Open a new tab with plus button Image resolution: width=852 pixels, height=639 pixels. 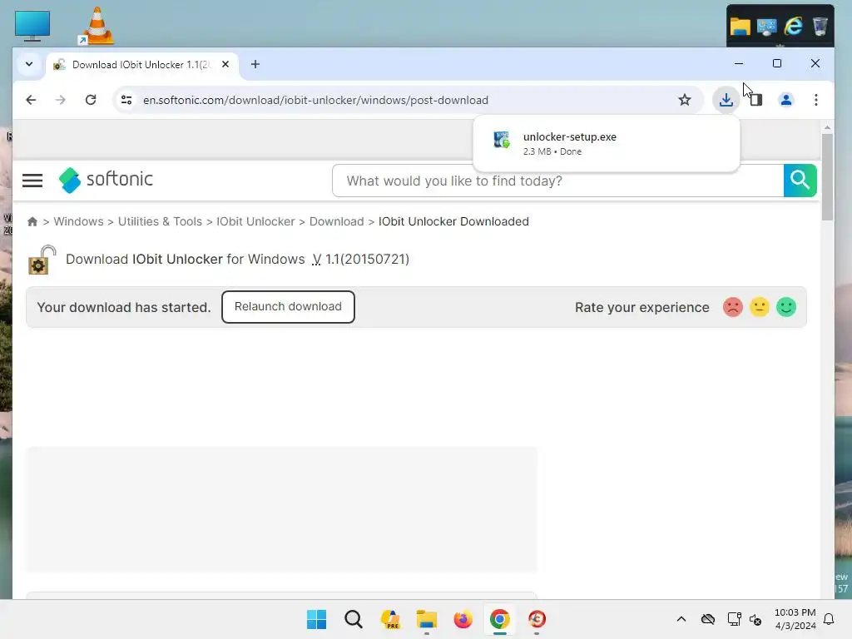[255, 64]
